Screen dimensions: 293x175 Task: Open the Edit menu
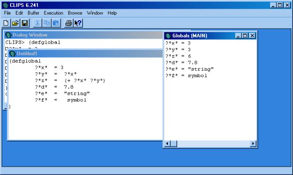tap(19, 13)
